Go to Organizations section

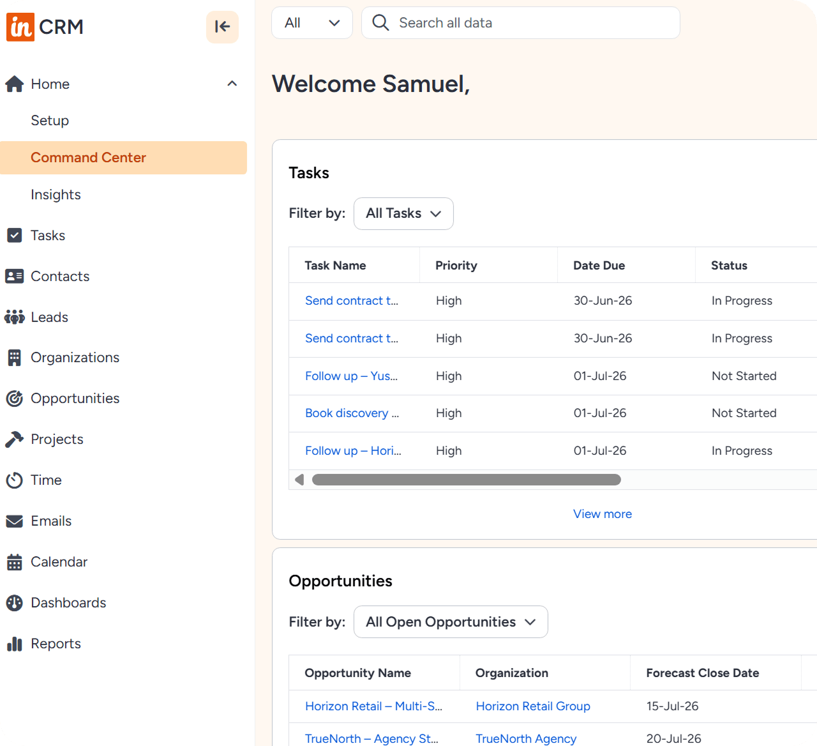(75, 358)
